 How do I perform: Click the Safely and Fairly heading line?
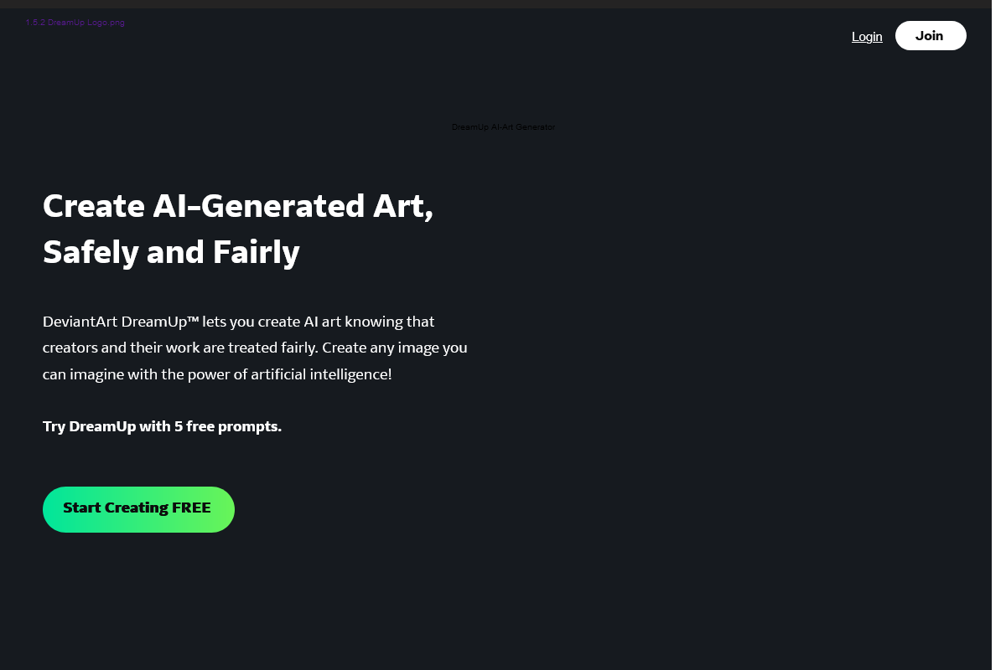click(x=171, y=252)
